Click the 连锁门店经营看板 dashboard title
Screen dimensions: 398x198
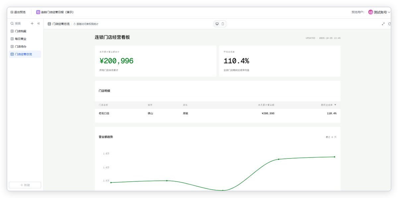[x=112, y=37]
